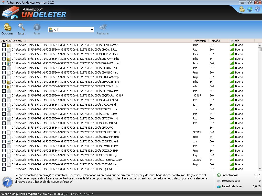Click the drive combo box showing c: []
The image size is (262, 196).
pyautogui.click(x=69, y=30)
